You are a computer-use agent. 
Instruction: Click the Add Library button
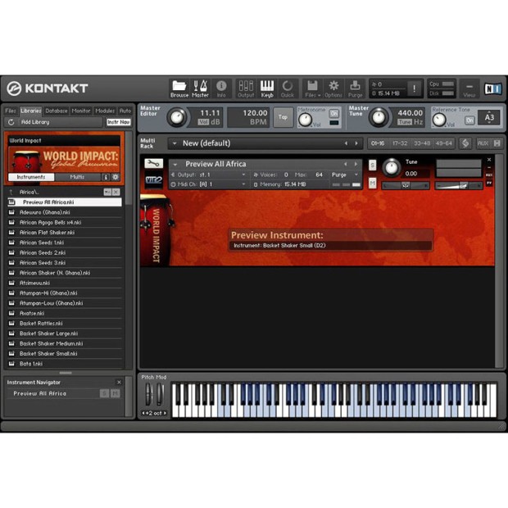[35, 122]
